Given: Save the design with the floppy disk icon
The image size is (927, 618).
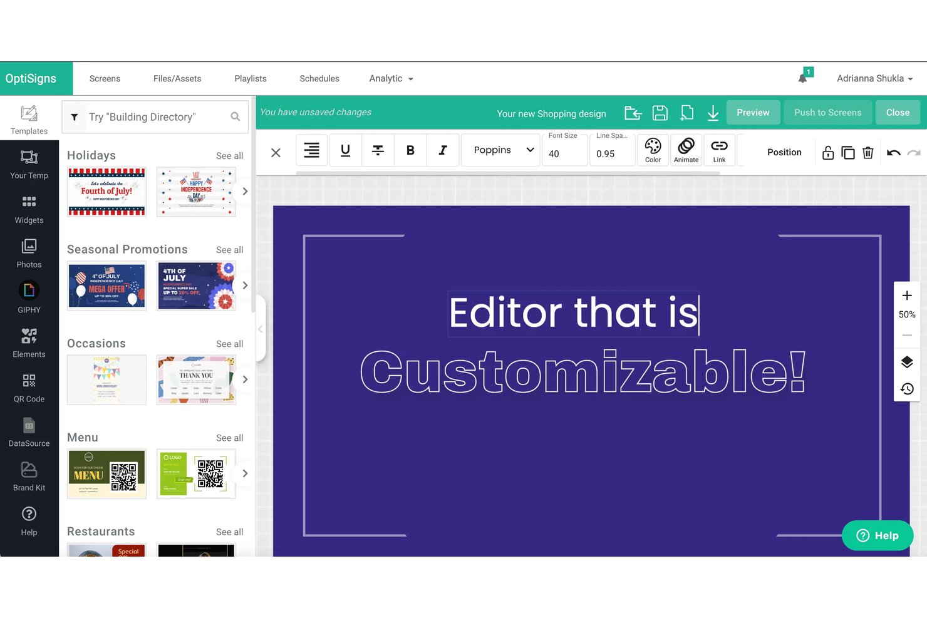Looking at the screenshot, I should point(660,113).
